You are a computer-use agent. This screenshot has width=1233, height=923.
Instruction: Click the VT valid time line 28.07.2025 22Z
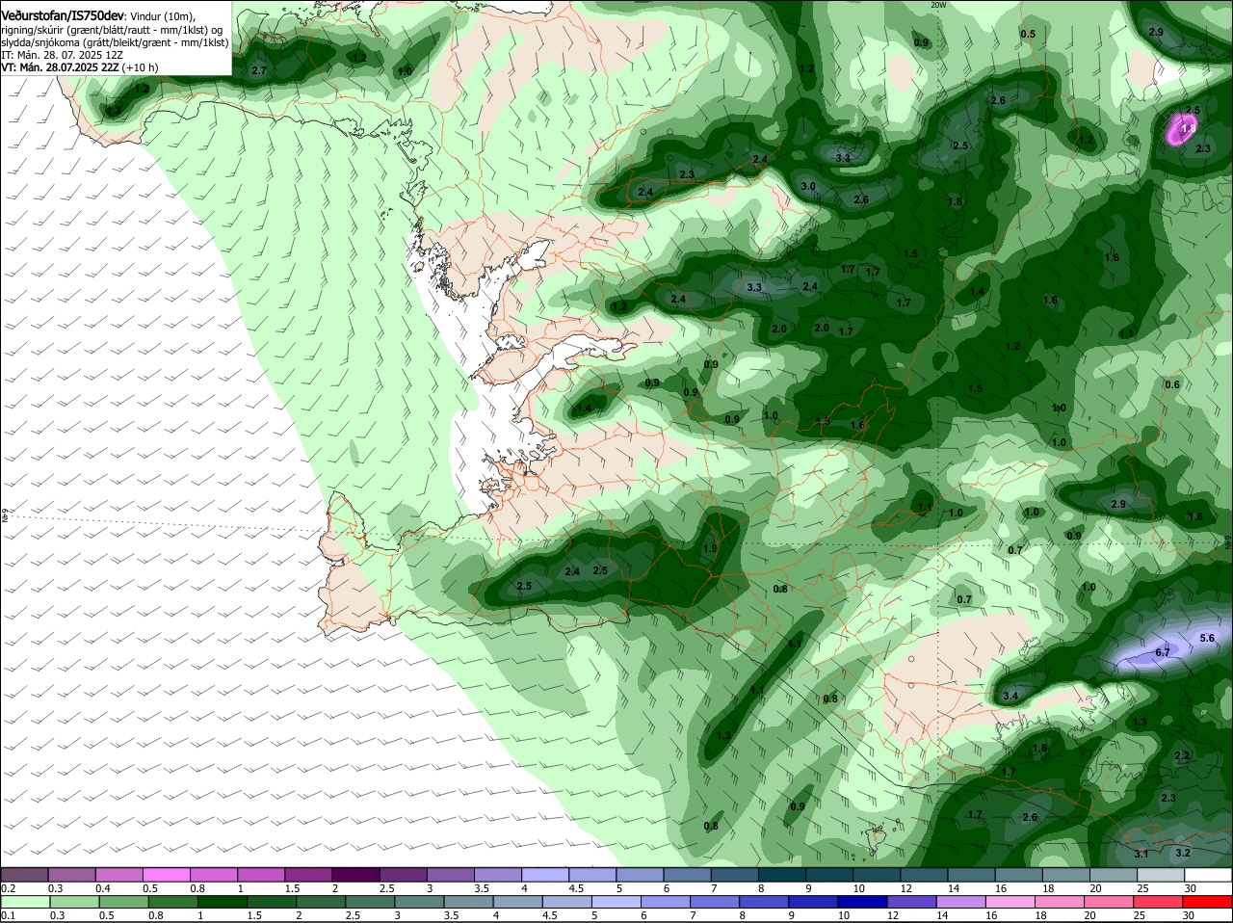60,67
